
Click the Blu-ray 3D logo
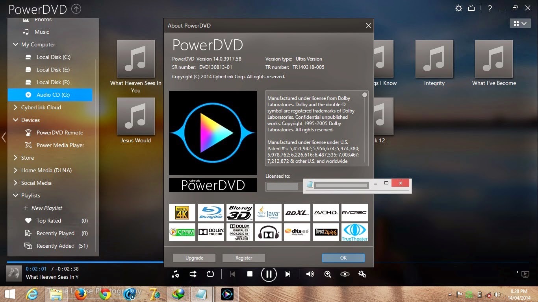[239, 212]
